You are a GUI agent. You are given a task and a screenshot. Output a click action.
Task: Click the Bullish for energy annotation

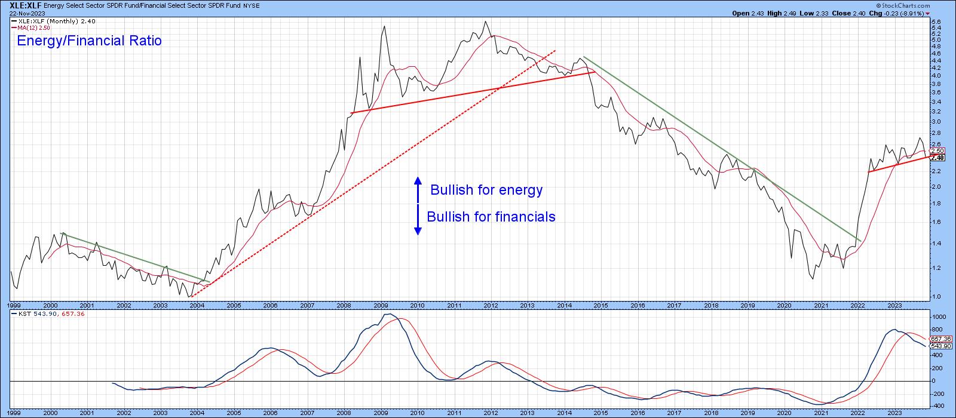486,190
